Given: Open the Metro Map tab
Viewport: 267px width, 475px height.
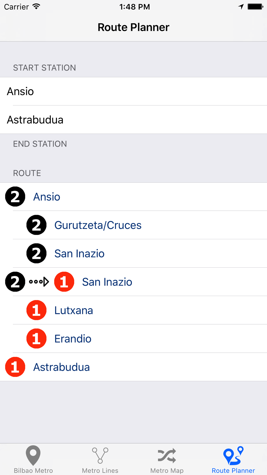Looking at the screenshot, I should [167, 460].
